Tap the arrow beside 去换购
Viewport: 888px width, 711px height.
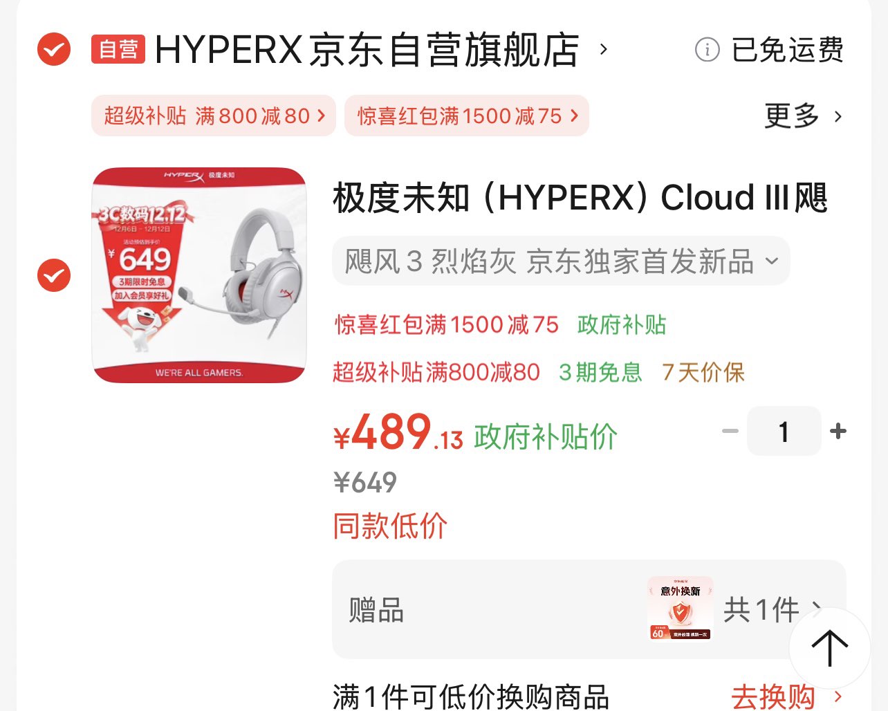click(838, 696)
